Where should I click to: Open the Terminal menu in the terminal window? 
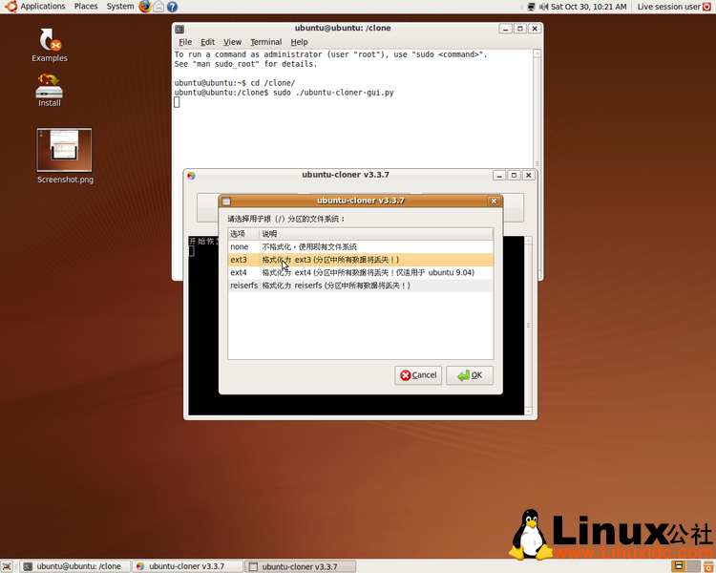(x=265, y=42)
